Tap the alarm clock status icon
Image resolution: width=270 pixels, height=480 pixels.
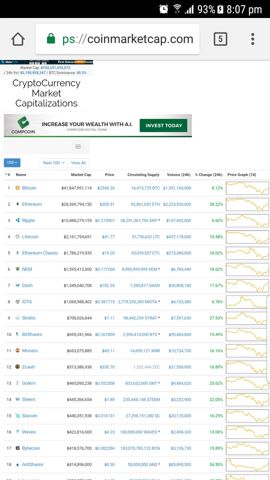[x=163, y=9]
